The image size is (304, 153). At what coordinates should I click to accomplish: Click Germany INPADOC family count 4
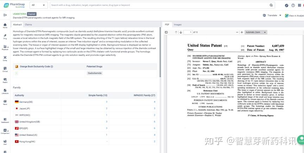click(x=154, y=102)
